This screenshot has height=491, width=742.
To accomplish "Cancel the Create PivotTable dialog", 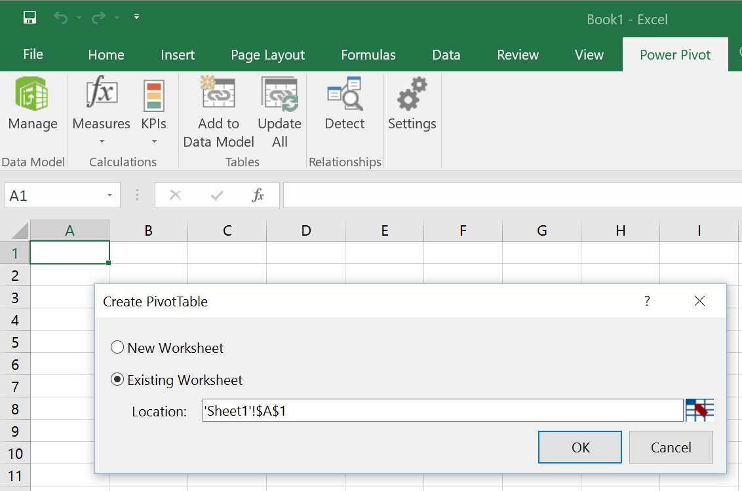I will pos(671,447).
